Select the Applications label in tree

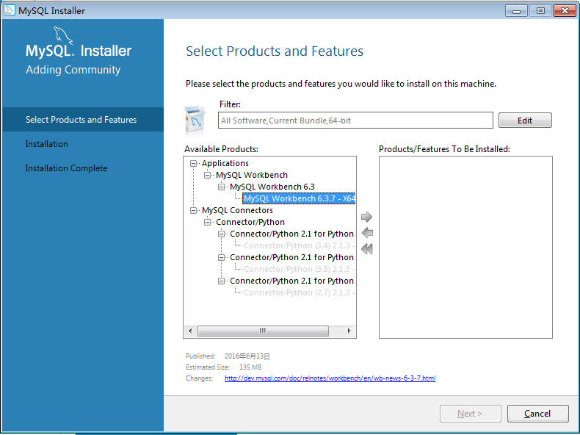[x=225, y=163]
